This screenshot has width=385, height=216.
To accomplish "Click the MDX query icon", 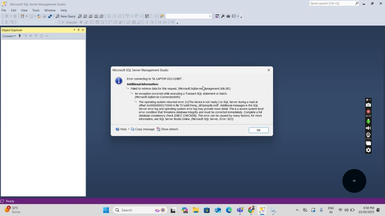I will point(85,16).
